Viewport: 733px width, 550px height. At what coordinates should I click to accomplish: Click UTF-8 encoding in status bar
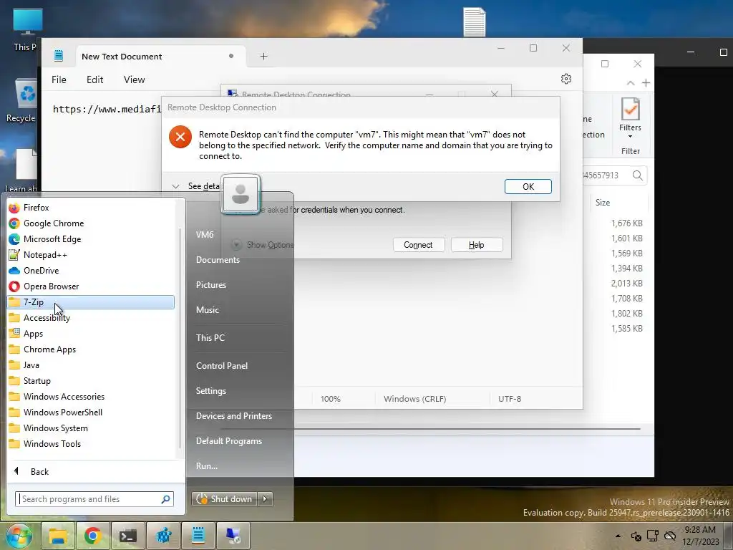click(x=510, y=399)
